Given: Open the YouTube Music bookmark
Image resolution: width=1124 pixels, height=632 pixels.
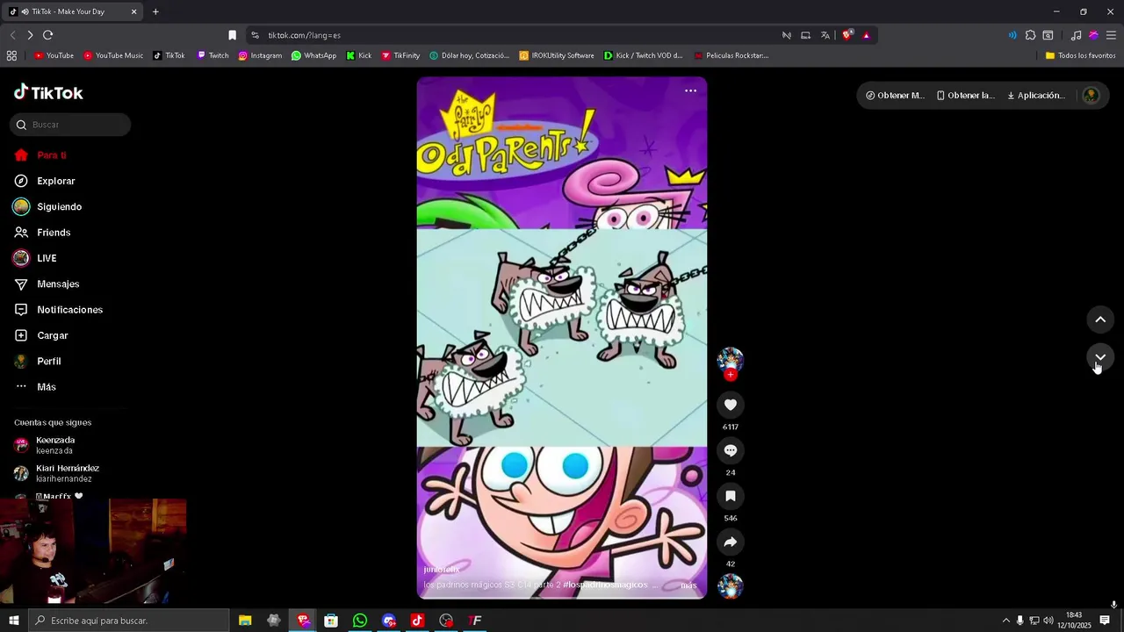Looking at the screenshot, I should (x=113, y=55).
